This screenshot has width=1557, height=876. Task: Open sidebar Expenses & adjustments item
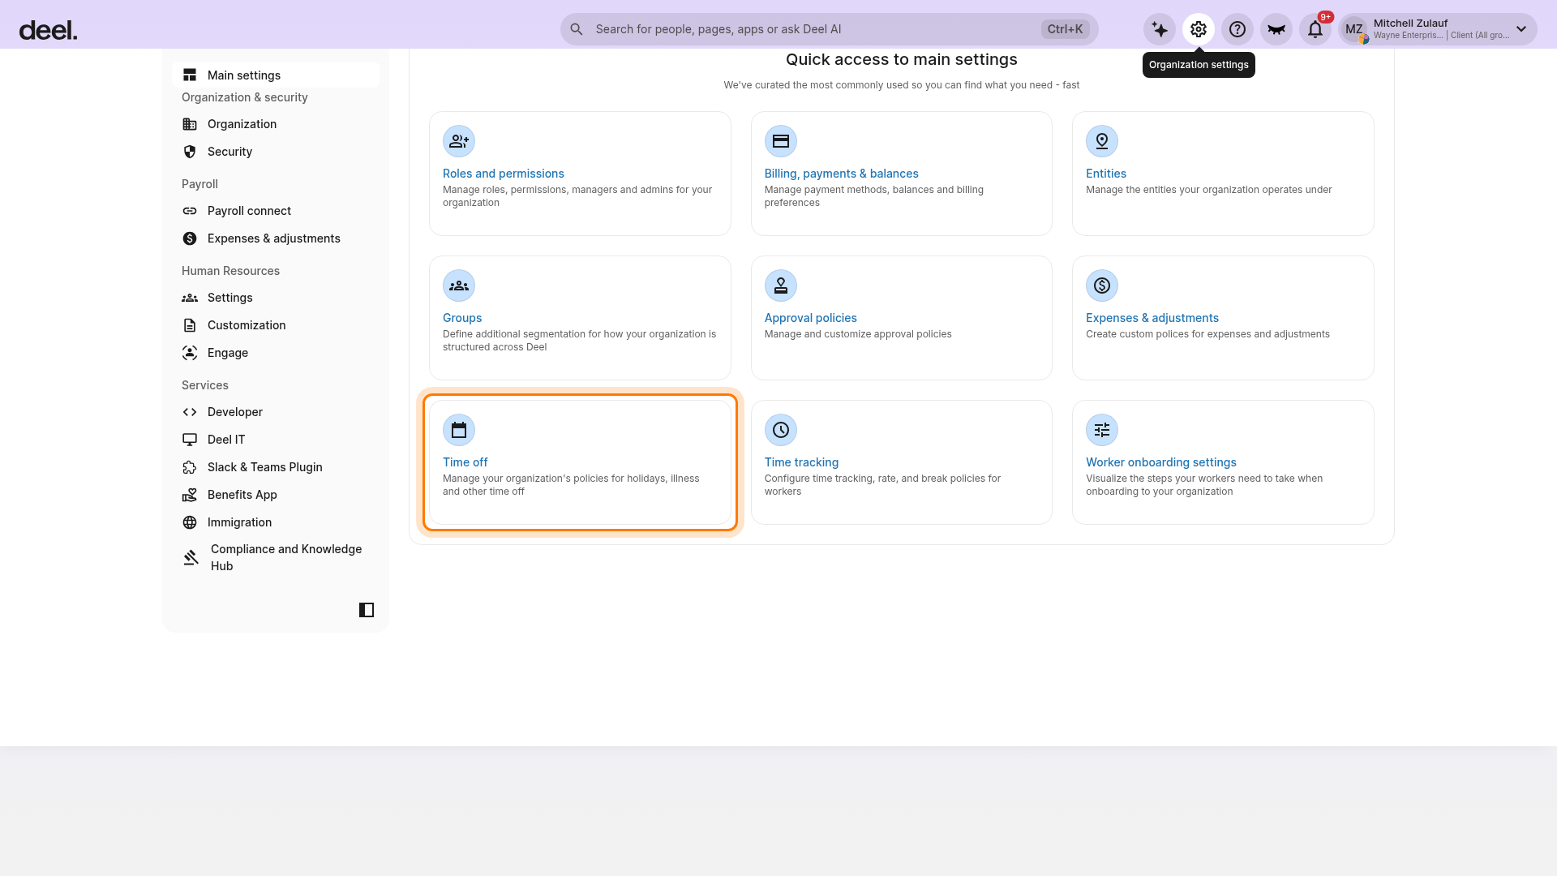pyautogui.click(x=276, y=238)
